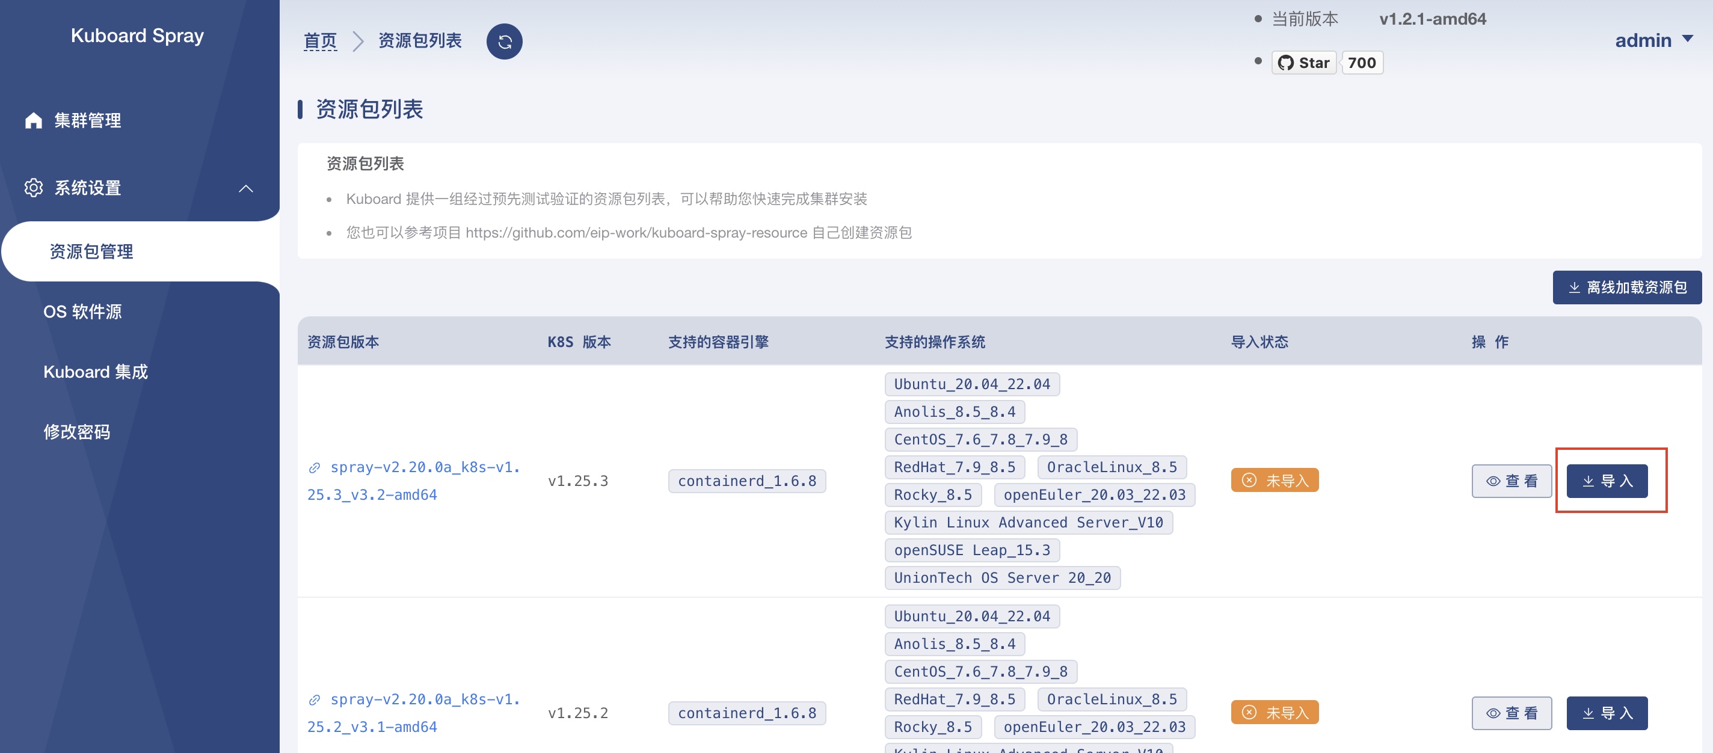Image resolution: width=1713 pixels, height=753 pixels.
Task: Click 离线加载资源包 button
Action: [x=1626, y=287]
